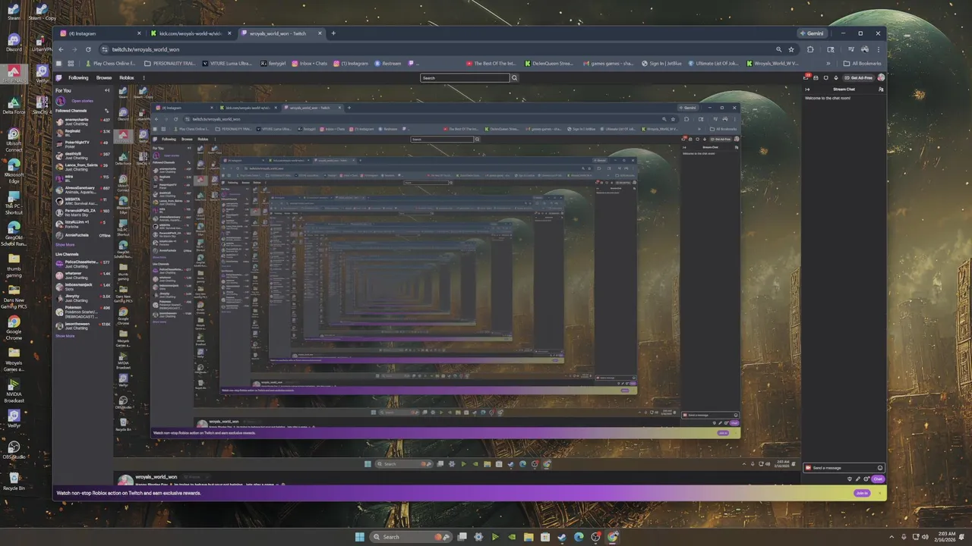Open the All Bookmarks folder
Viewport: 972px width, 546px height.
(x=863, y=64)
